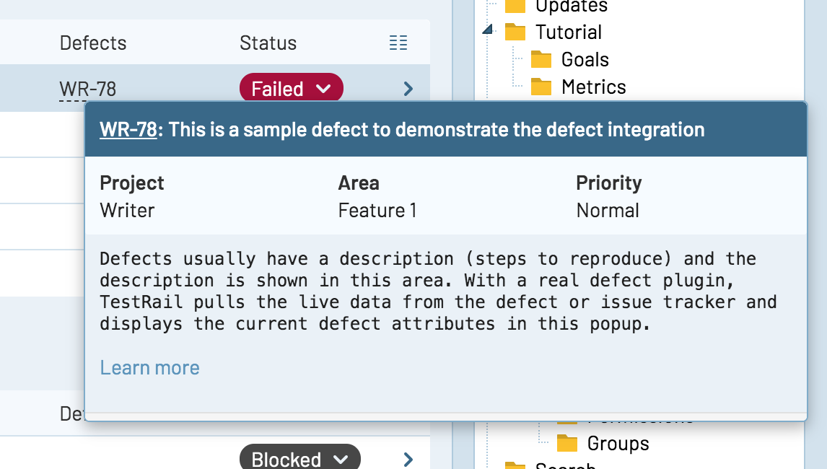Image resolution: width=827 pixels, height=469 pixels.
Task: Open the Failed status dropdown
Action: (292, 89)
